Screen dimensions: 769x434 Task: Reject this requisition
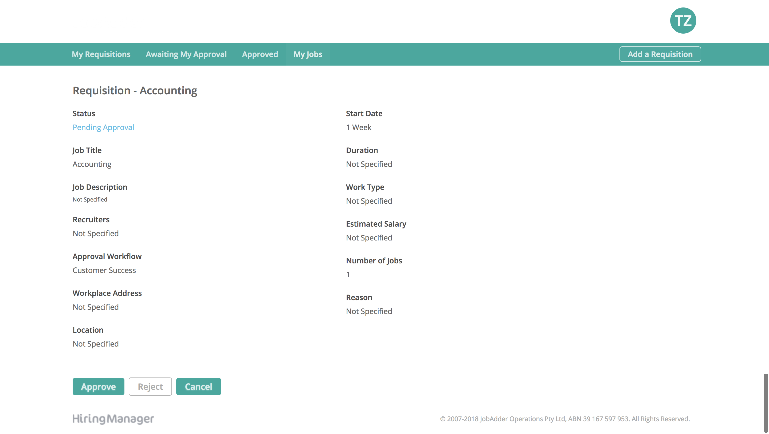[150, 387]
